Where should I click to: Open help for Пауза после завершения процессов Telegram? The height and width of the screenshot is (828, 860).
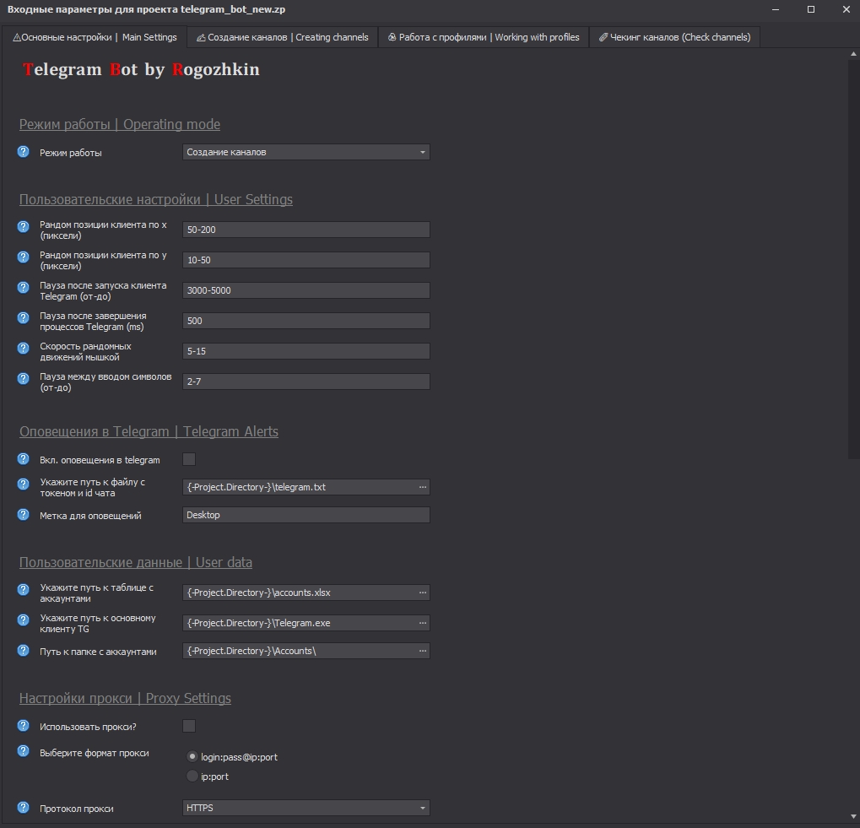(x=23, y=317)
